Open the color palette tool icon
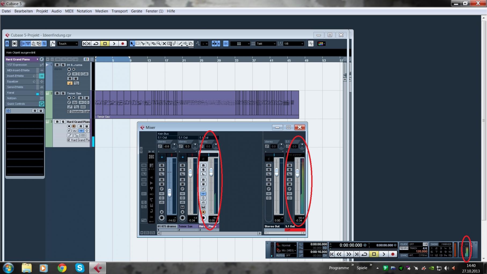Viewport: 487px width, 274px height. coord(321,43)
